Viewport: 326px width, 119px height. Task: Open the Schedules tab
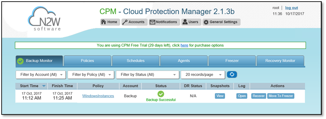coord(136,61)
